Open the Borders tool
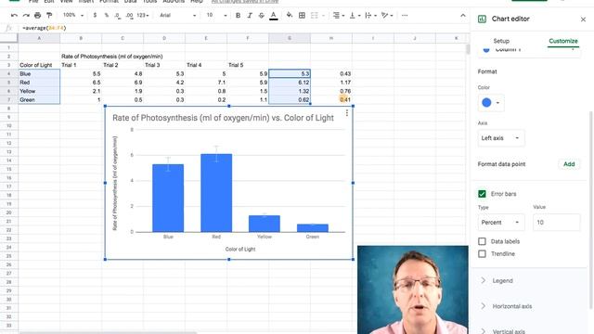Screen dimensions: 594x334 tap(302, 16)
